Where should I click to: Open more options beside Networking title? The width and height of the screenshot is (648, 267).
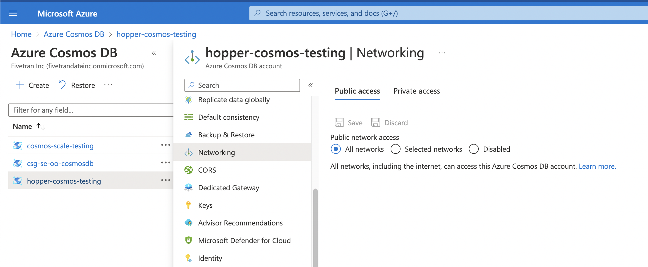(x=442, y=53)
